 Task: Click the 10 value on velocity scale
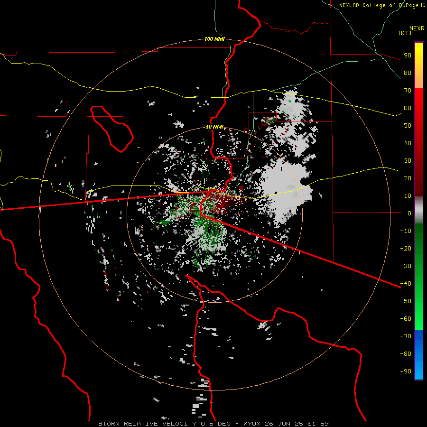point(408,196)
